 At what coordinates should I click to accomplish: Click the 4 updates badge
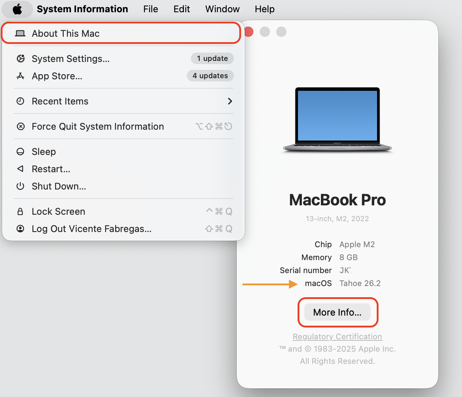click(210, 76)
